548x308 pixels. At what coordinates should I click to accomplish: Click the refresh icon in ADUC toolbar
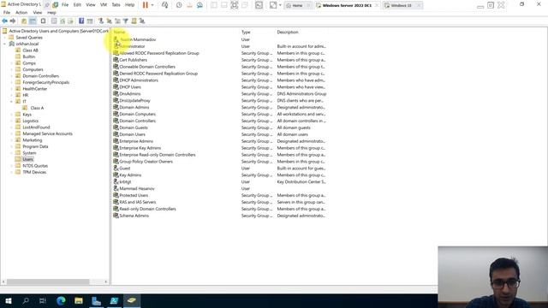tap(63, 21)
